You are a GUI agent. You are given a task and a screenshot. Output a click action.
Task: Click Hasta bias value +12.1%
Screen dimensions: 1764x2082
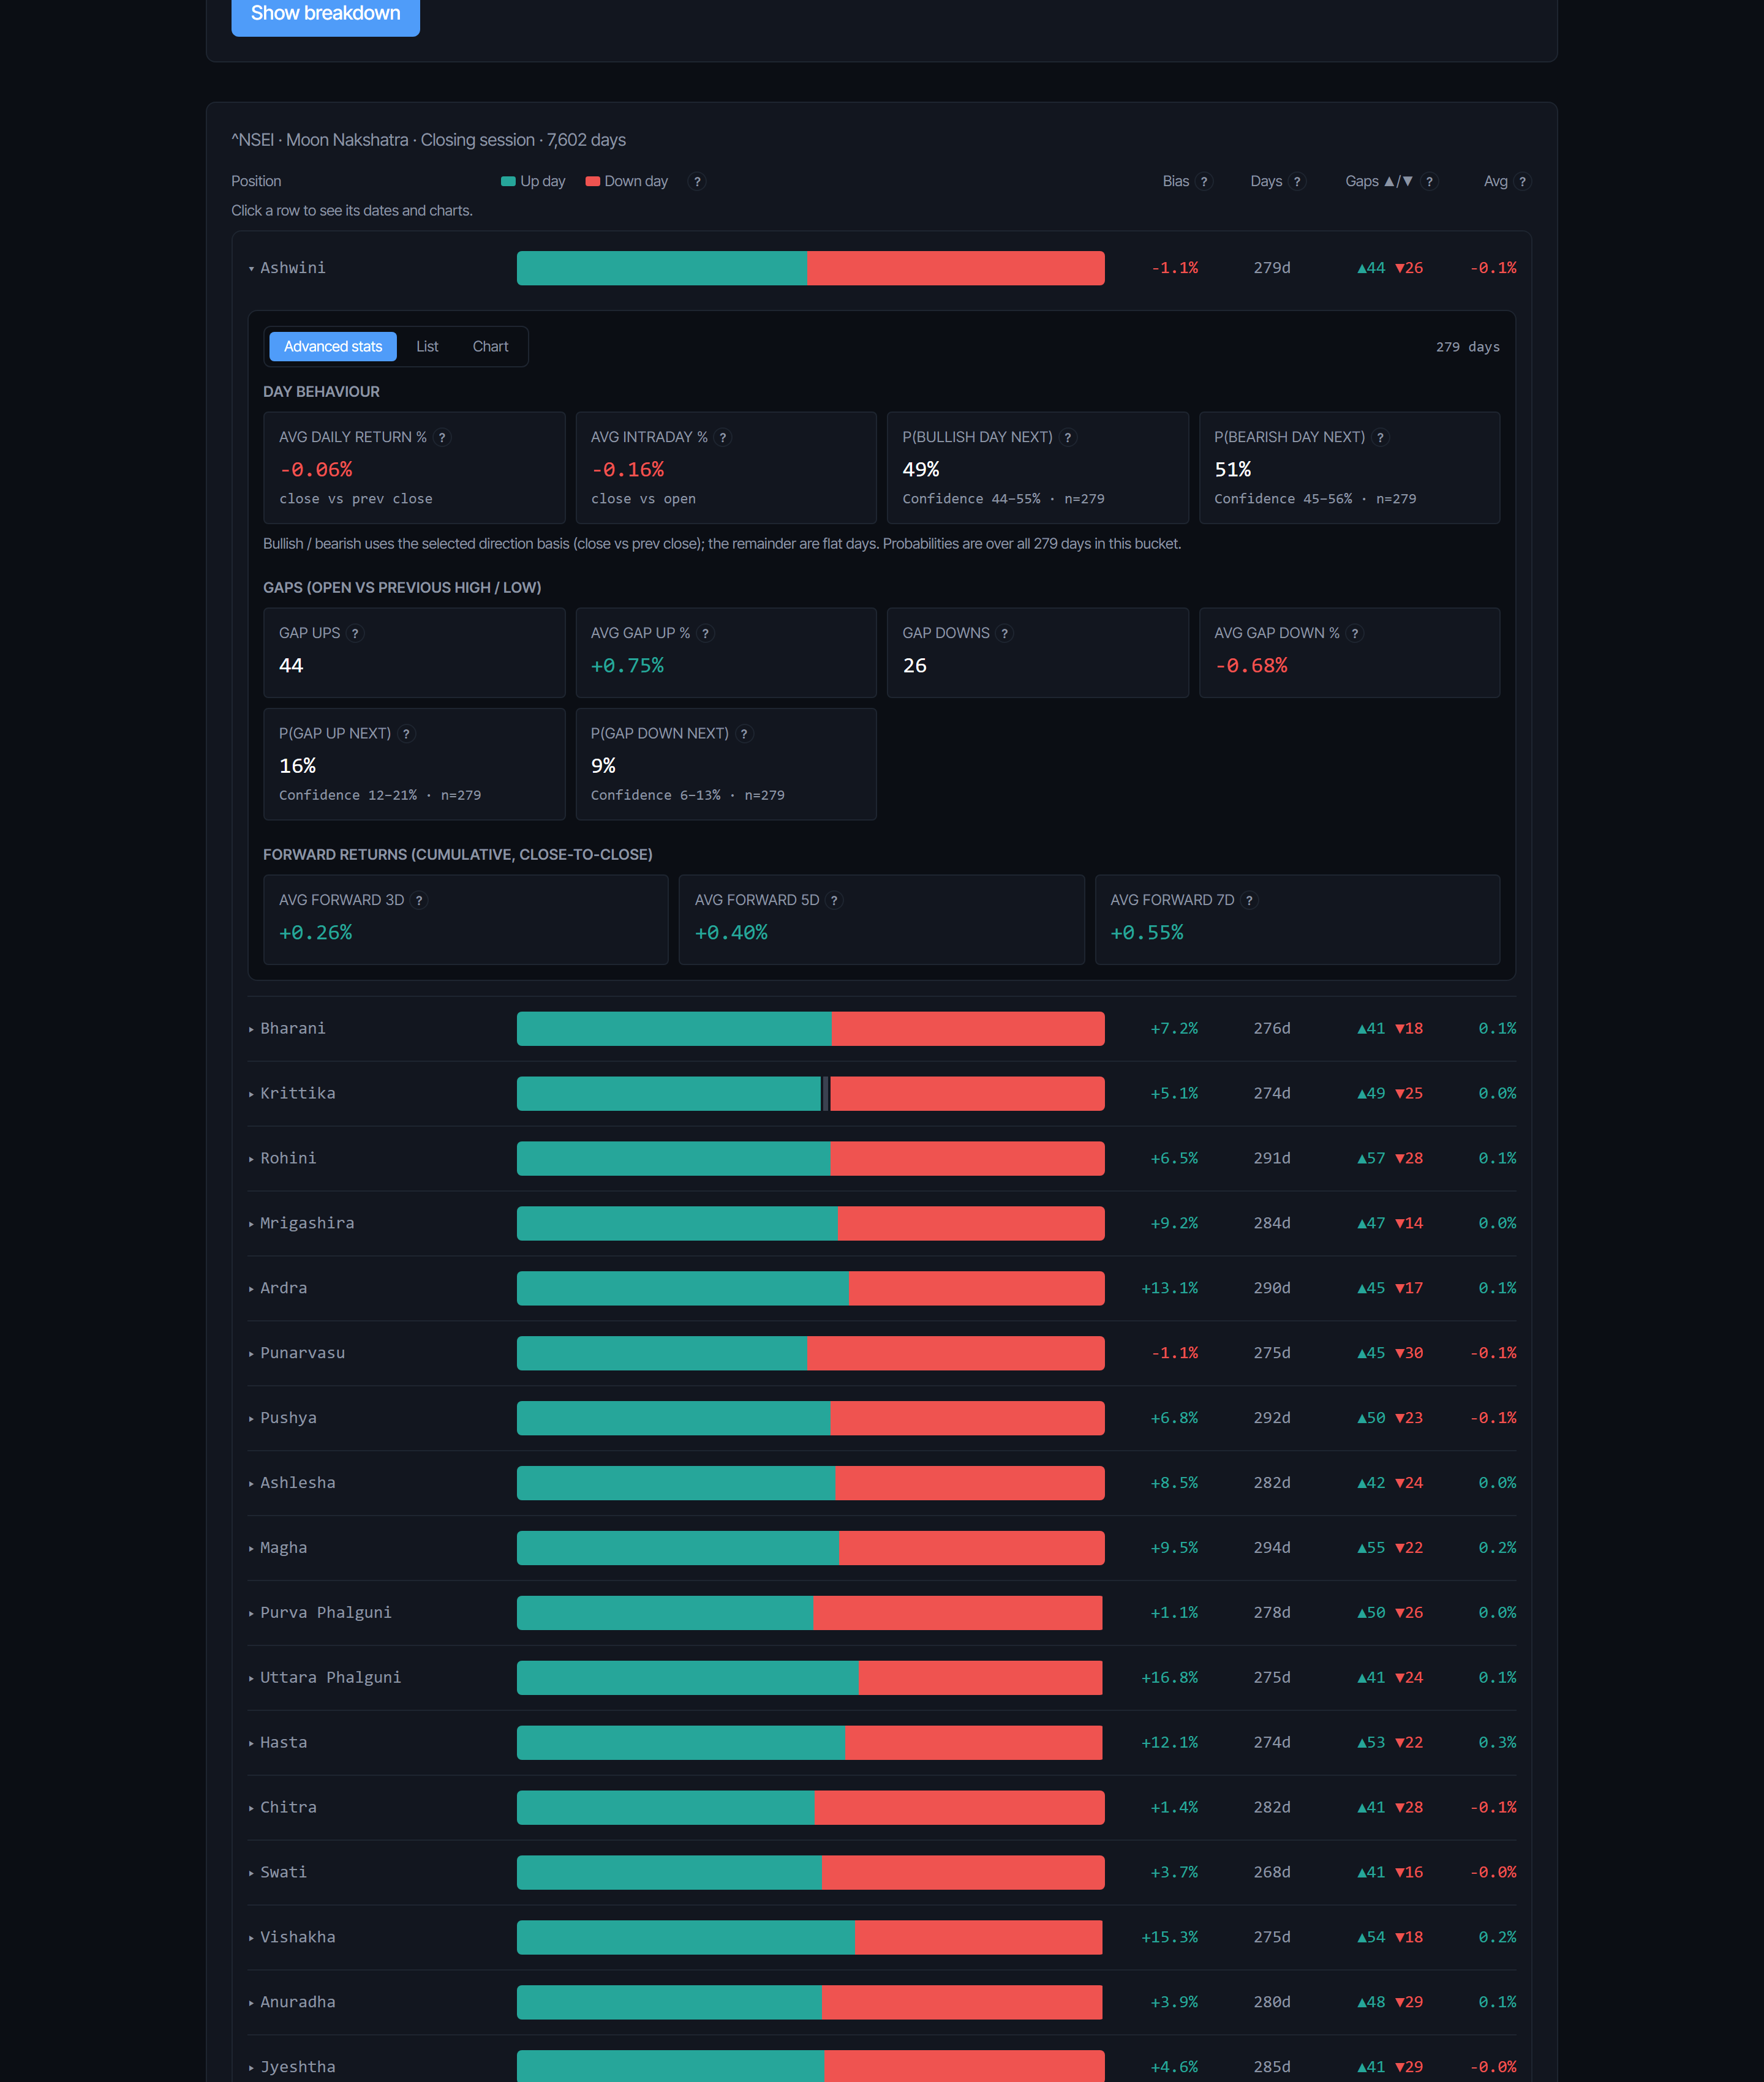1170,1743
